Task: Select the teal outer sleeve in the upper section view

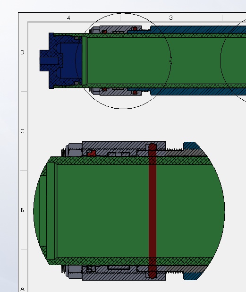Action: click(x=198, y=29)
